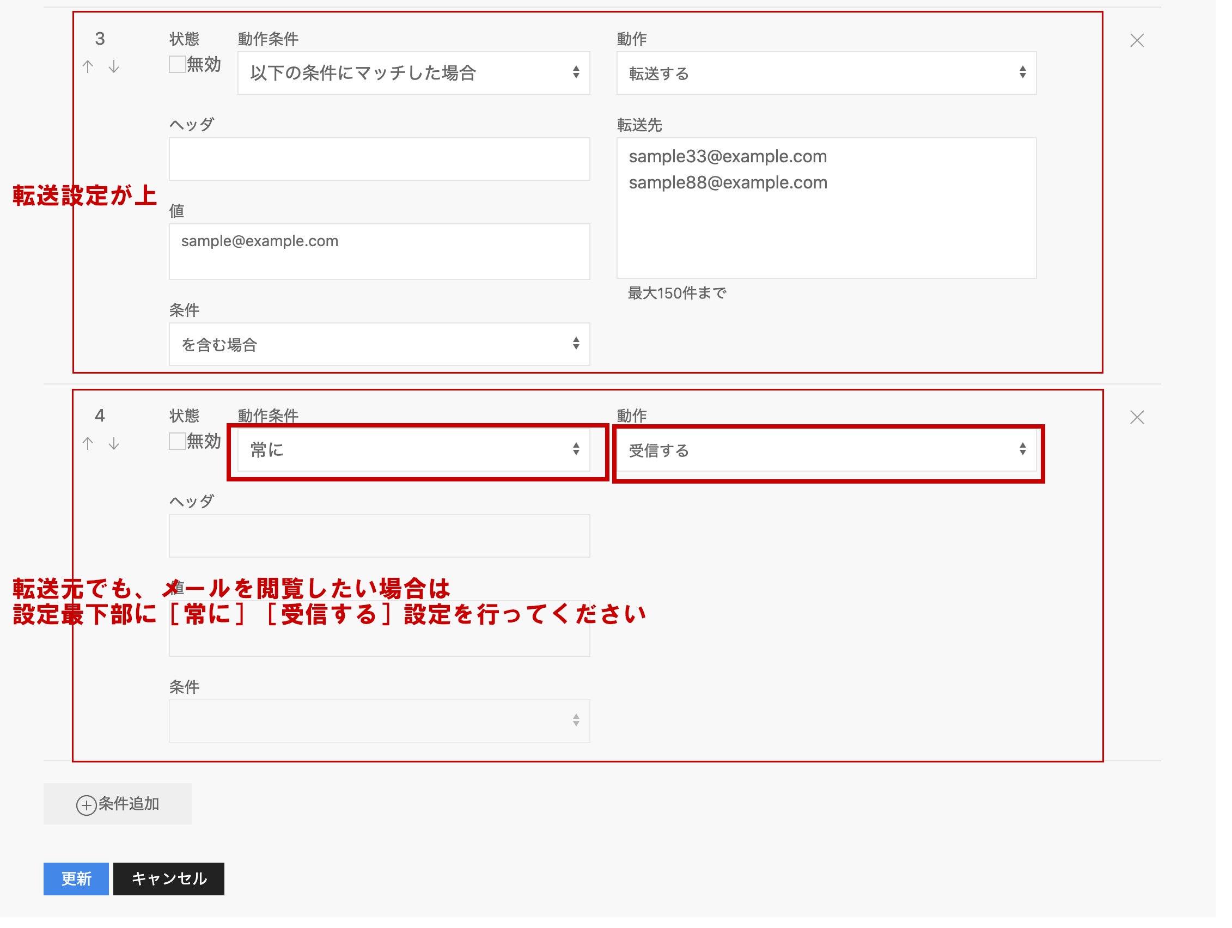The image size is (1232, 928).
Task: Open the 動作条件 dropdown showing 常に
Action: [x=413, y=449]
